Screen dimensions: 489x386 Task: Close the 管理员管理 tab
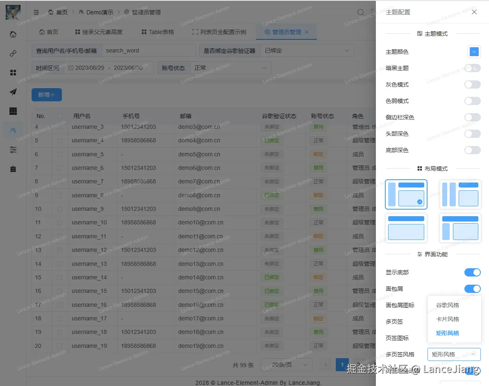[307, 32]
